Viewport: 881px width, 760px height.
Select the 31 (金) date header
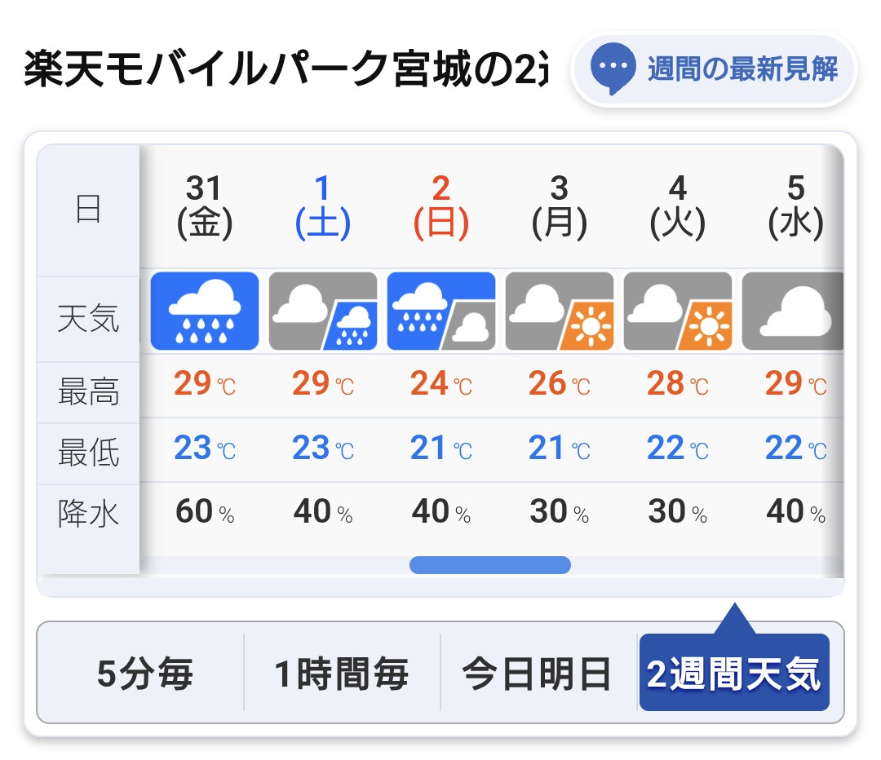click(205, 207)
